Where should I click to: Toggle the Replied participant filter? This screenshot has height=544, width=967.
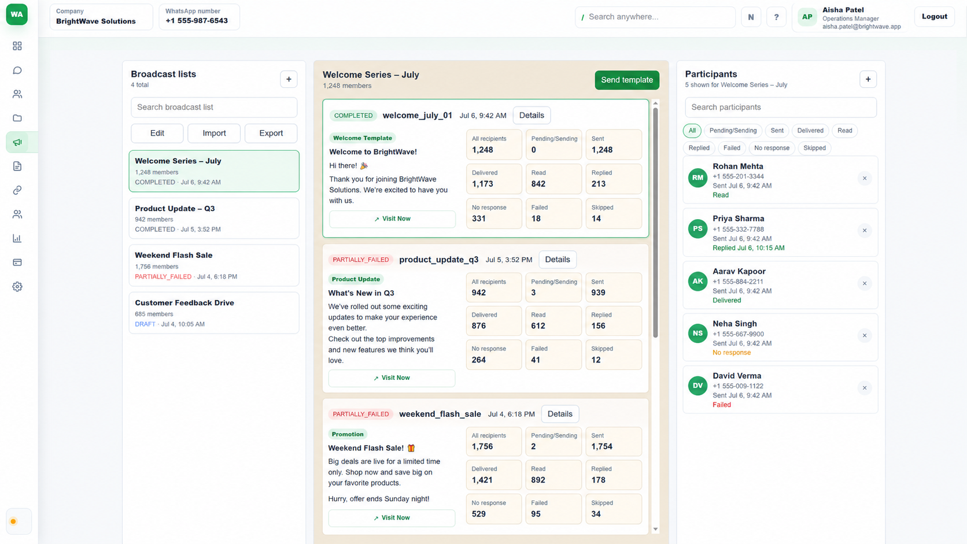pos(699,148)
